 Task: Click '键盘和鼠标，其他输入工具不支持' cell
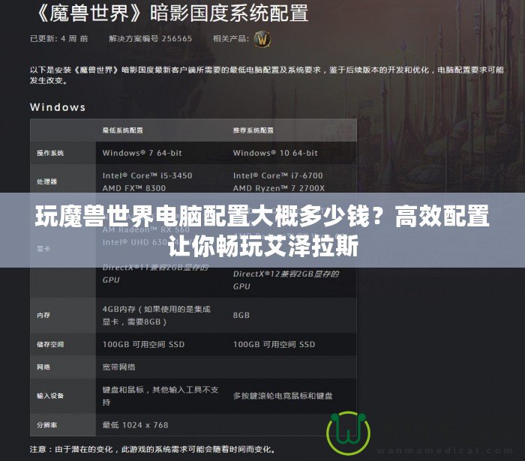point(160,396)
